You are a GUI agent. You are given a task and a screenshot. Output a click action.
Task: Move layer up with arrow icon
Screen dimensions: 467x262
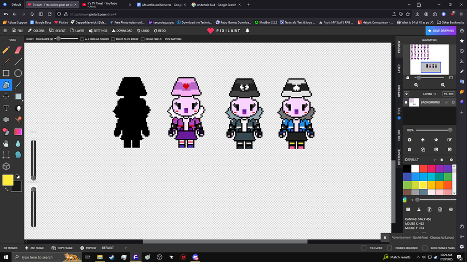[x=423, y=140]
